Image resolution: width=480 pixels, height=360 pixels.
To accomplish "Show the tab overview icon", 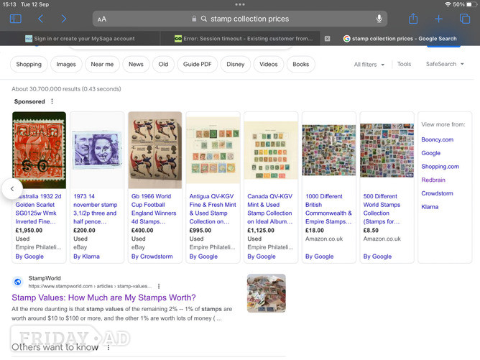I will pyautogui.click(x=465, y=19).
